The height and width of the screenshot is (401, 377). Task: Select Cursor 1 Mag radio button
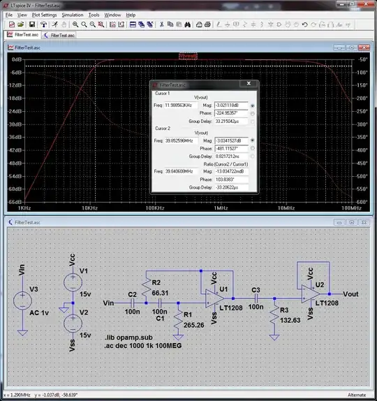coord(252,105)
